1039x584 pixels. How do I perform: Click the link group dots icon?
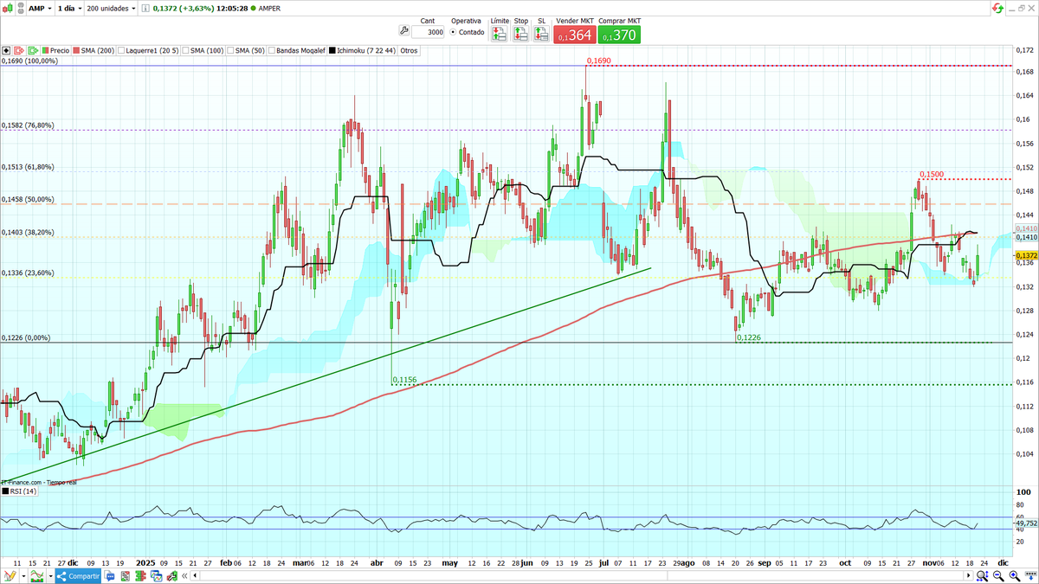20,8
